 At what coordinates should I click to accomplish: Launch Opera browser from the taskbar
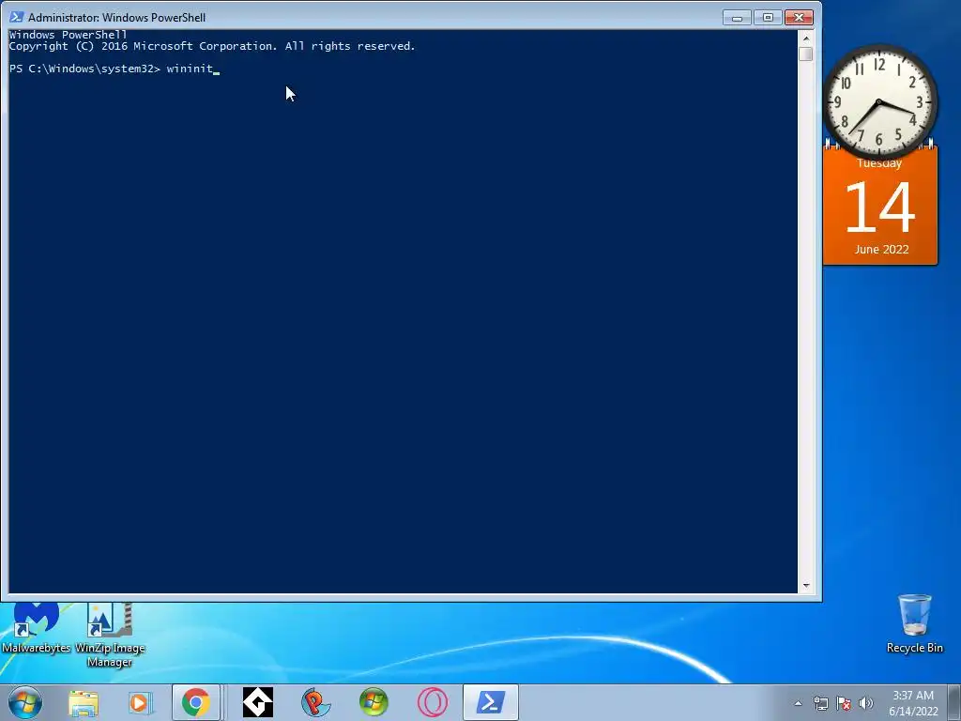pos(432,702)
